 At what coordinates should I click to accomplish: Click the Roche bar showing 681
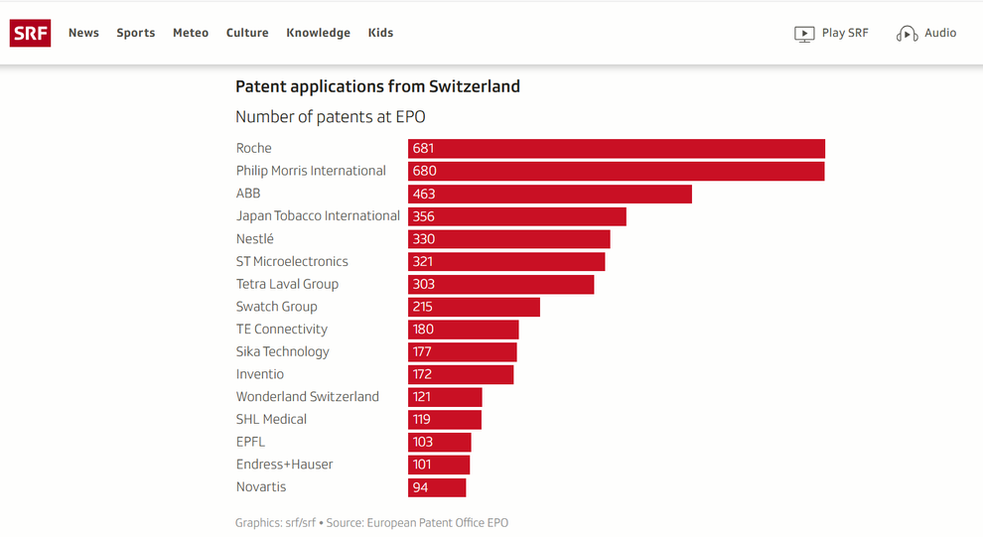coord(616,149)
